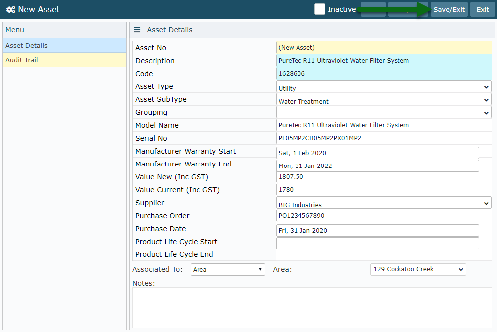
Task: Tick the Inactive checkbox
Action: point(319,9)
